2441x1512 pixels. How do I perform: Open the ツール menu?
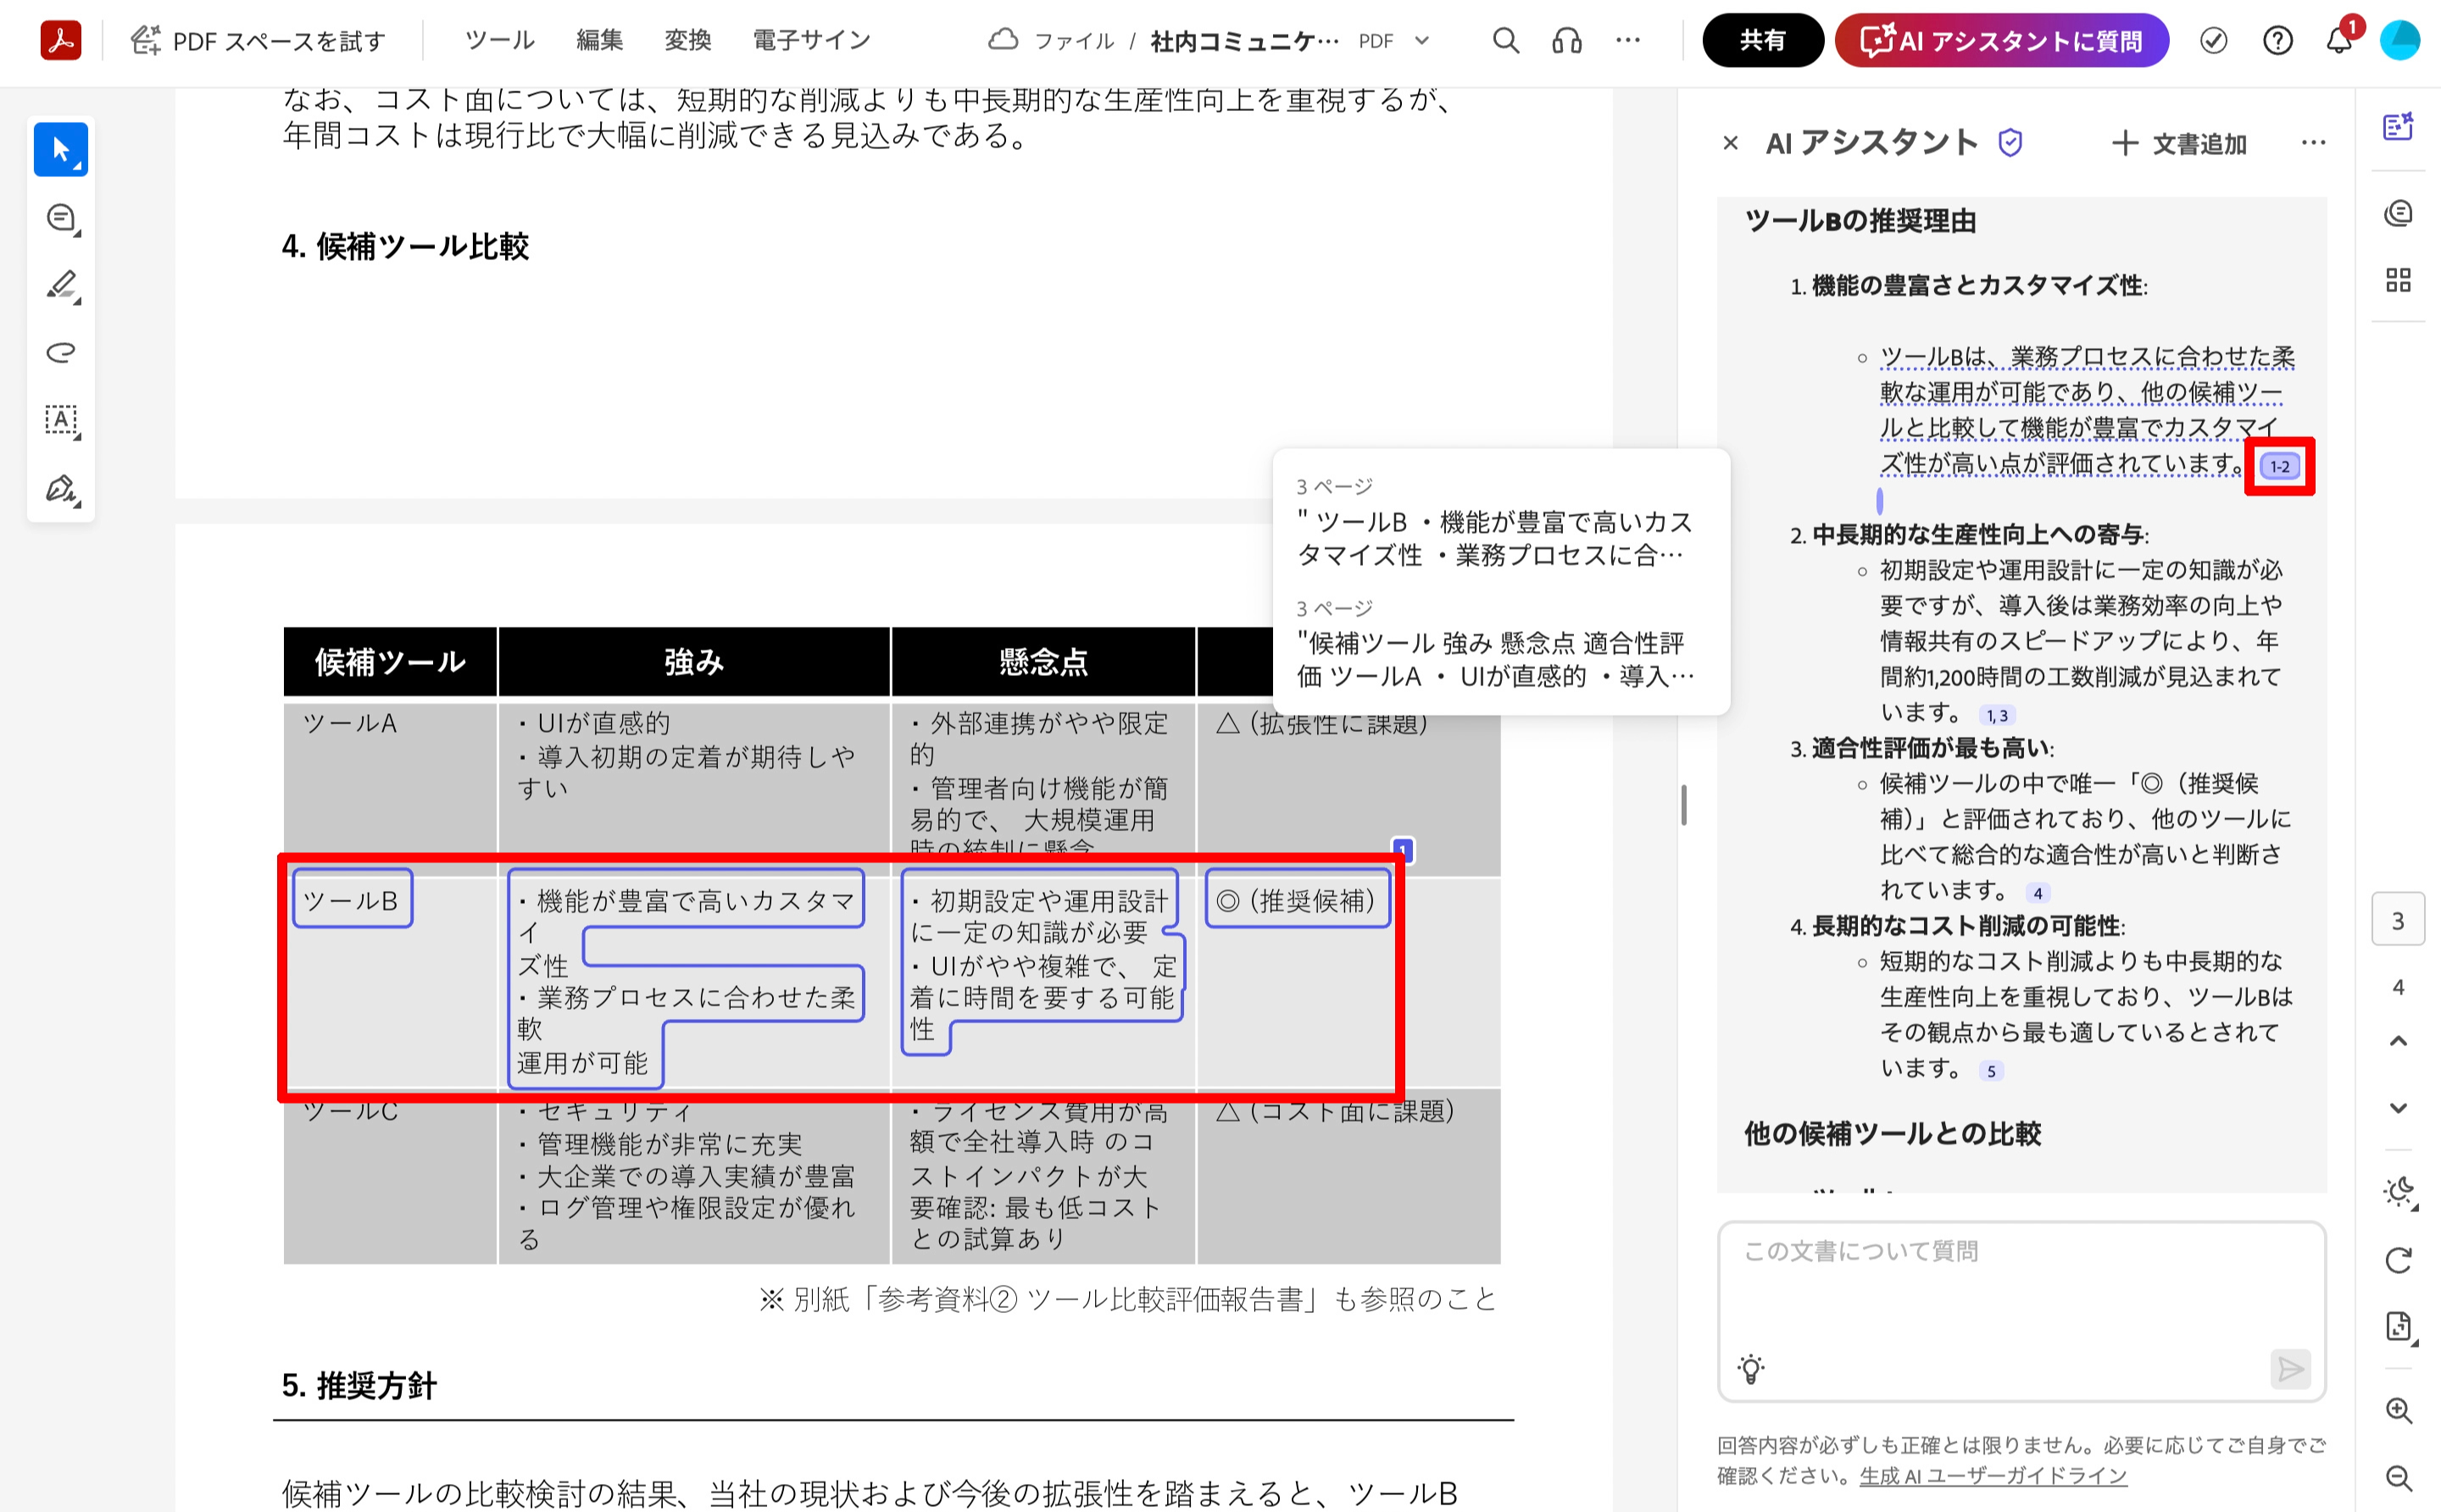click(x=499, y=40)
